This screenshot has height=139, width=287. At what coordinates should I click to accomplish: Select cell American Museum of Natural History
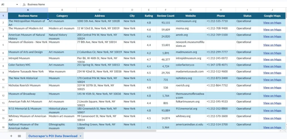(x=28, y=37)
